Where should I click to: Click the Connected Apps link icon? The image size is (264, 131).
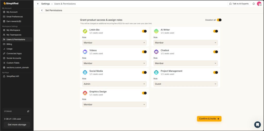4,54
